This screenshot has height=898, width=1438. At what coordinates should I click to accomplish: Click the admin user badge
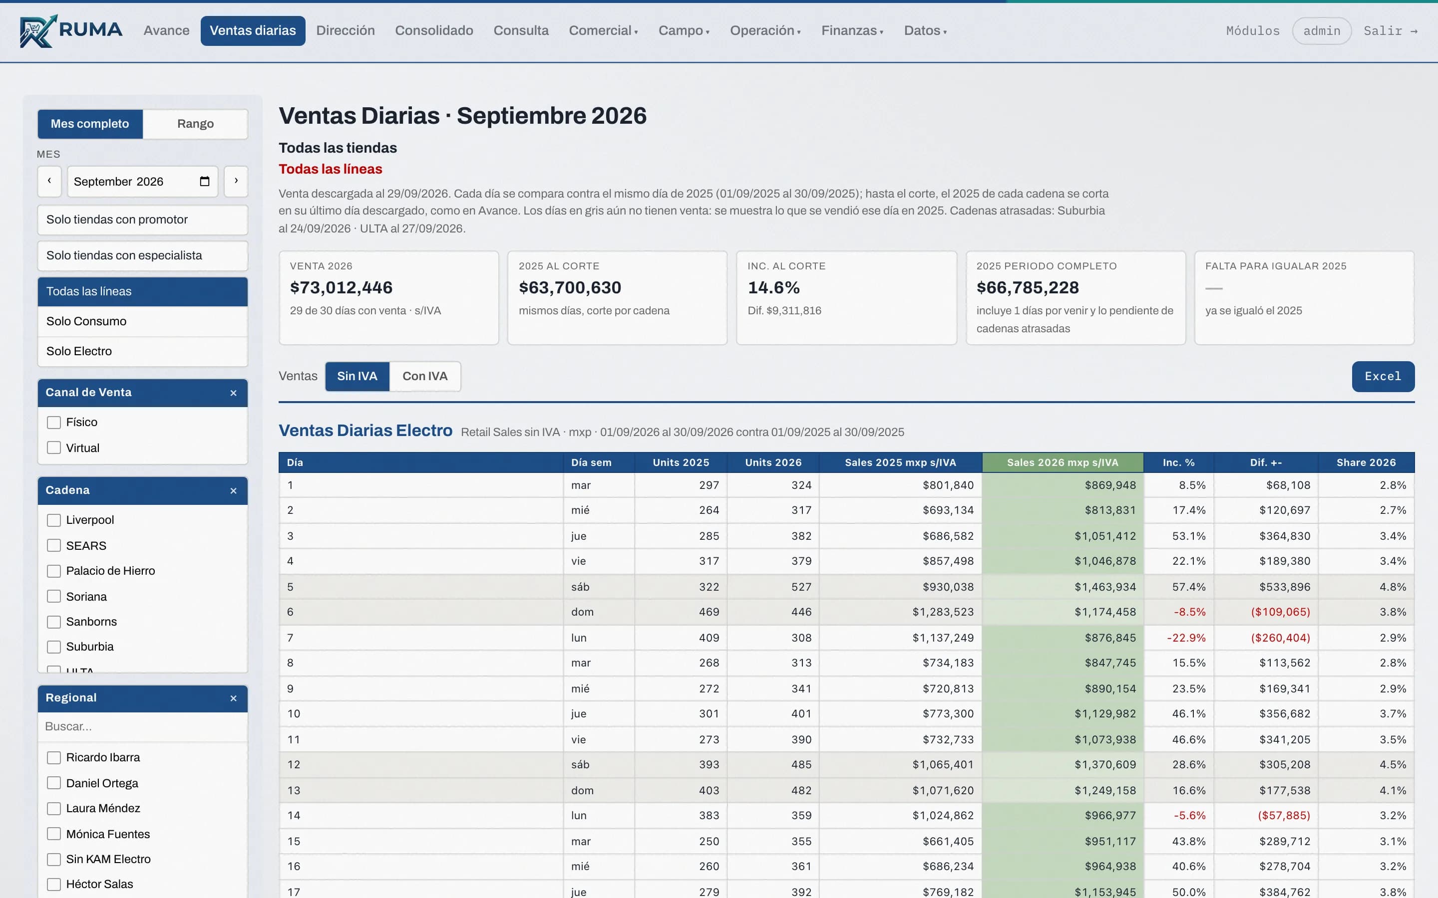point(1322,31)
